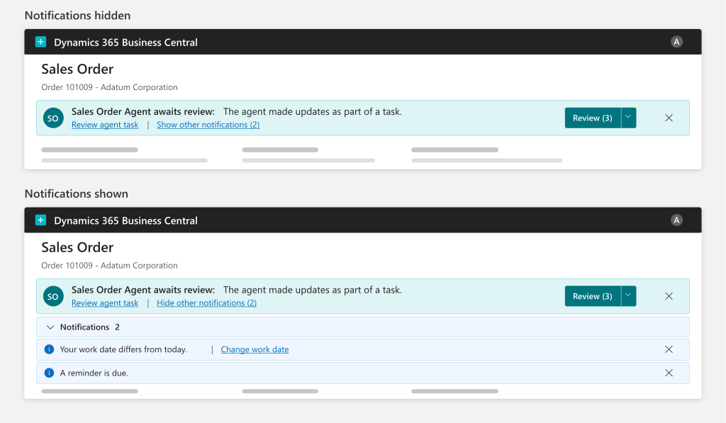The image size is (726, 423).
Task: Click Order 101009 - Adatum Corporation in the bottom panel
Action: pos(109,265)
